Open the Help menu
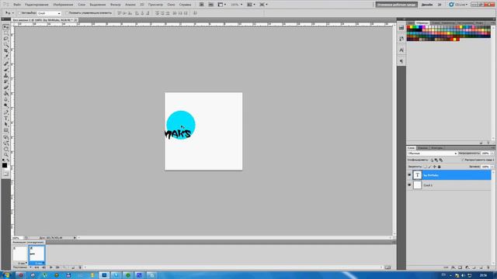 click(x=185, y=5)
